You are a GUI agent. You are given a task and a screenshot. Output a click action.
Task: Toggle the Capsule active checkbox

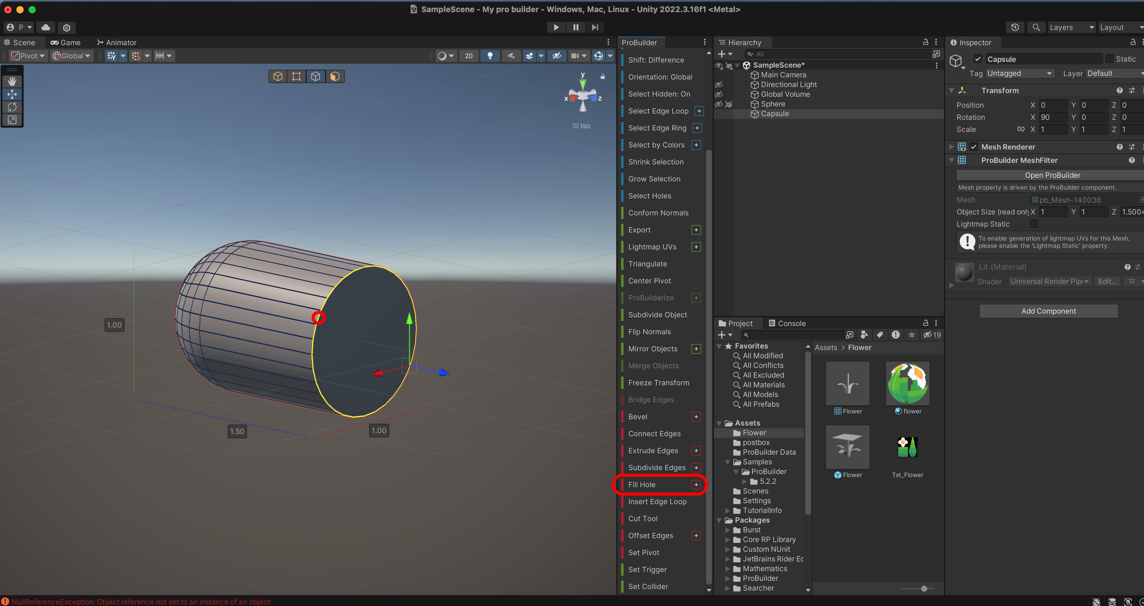coord(978,59)
